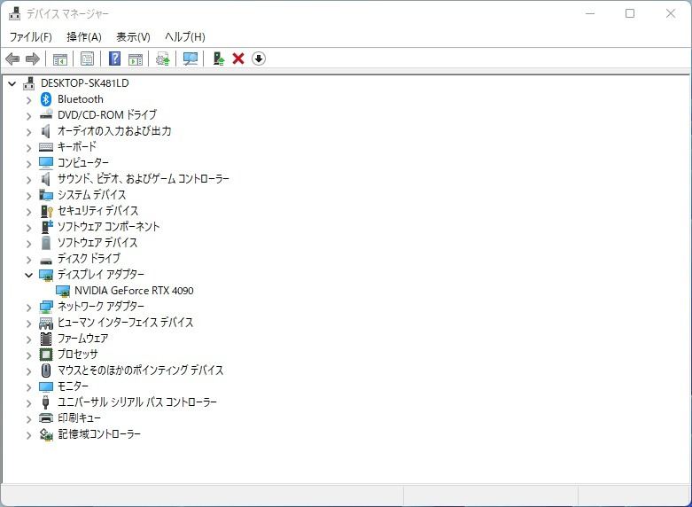692x507 pixels.
Task: Click the ファームウェア chip icon
Action: pyautogui.click(x=46, y=339)
